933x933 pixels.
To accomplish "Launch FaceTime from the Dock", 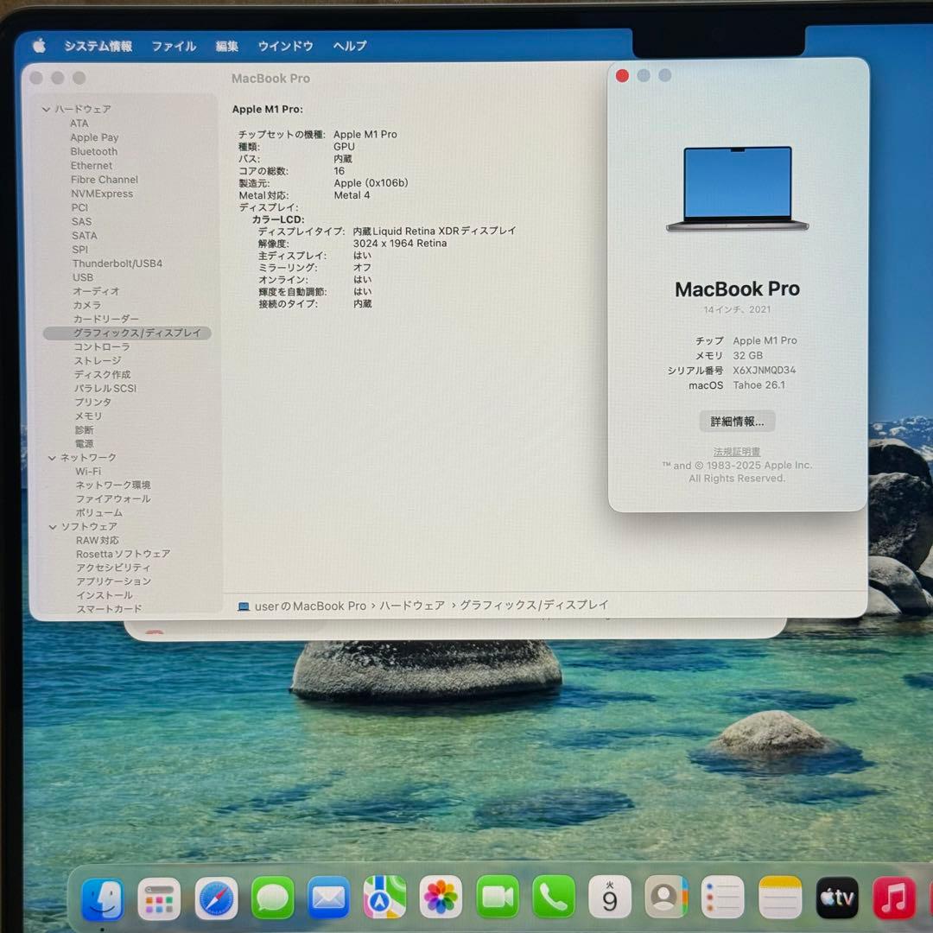I will tap(498, 897).
